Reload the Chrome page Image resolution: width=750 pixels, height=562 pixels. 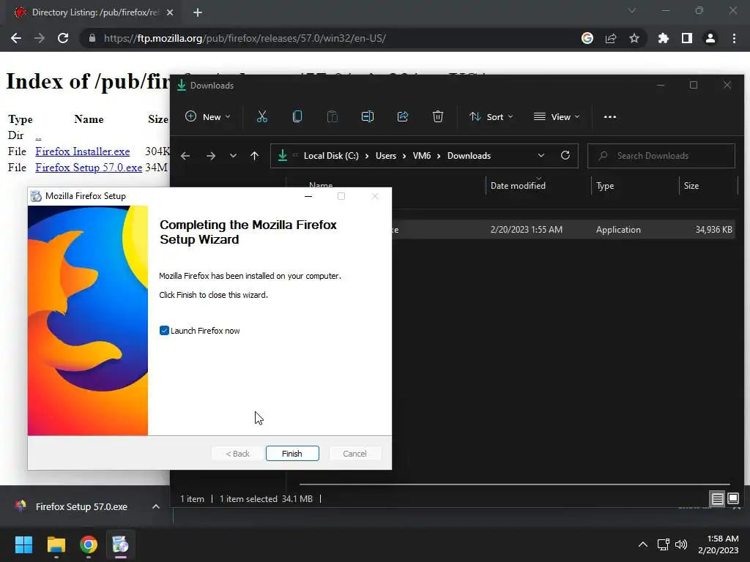[63, 38]
